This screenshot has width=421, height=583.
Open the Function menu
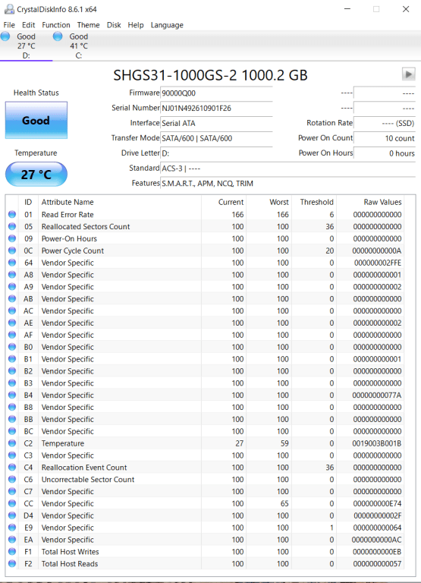click(55, 25)
